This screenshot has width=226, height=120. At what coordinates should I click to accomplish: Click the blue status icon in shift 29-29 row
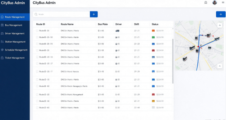coord(153,72)
